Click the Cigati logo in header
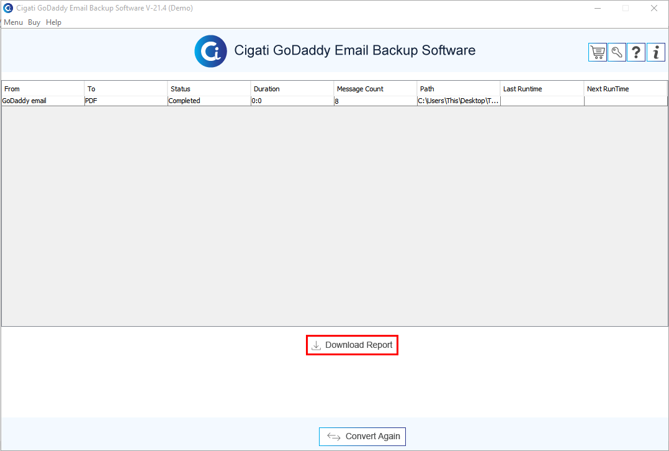This screenshot has height=451, width=669. pos(211,51)
